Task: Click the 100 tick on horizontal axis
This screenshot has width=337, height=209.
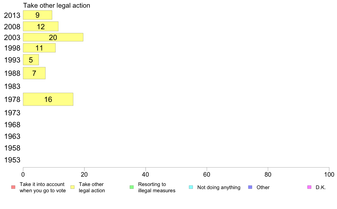Action: tap(329, 175)
